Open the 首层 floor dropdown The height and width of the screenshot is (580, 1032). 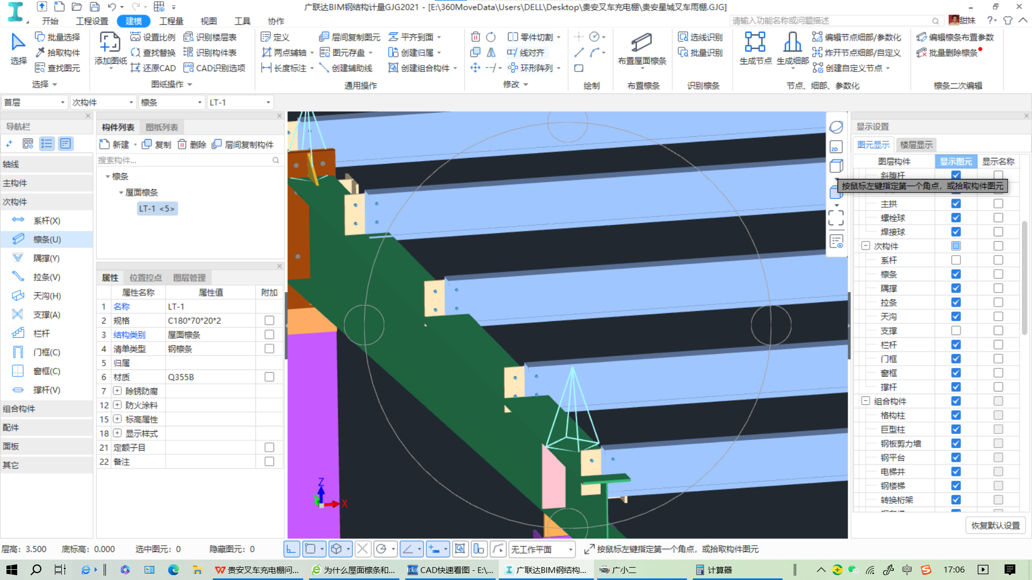34,103
